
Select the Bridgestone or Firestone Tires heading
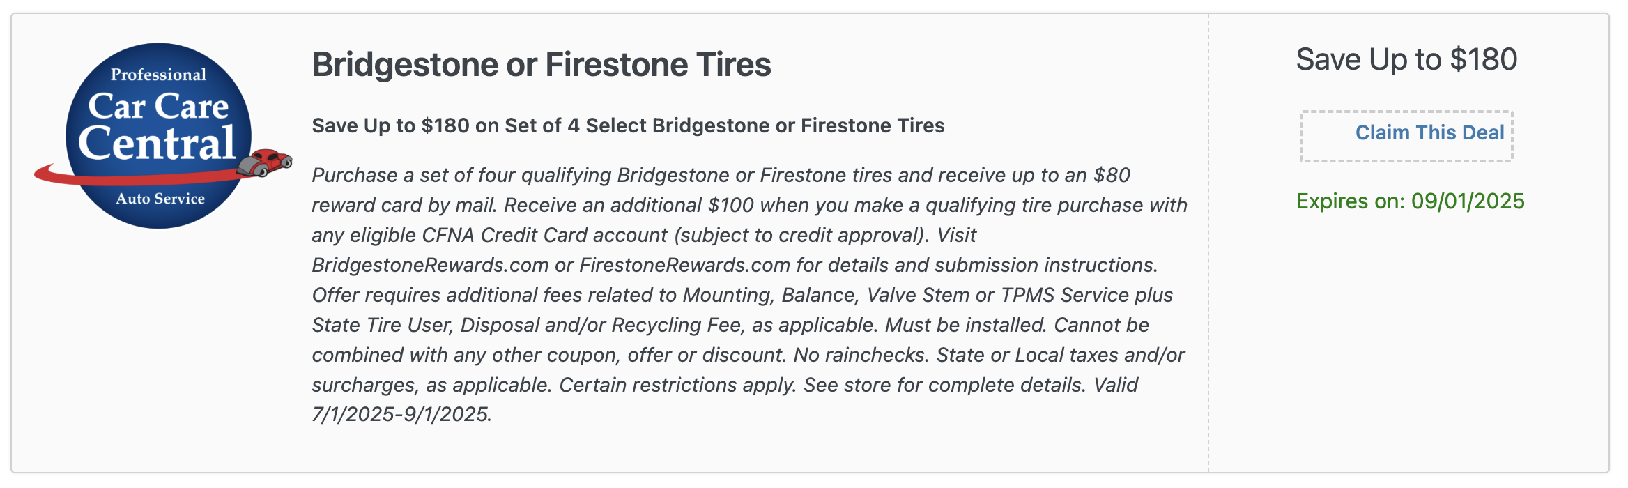click(x=542, y=64)
